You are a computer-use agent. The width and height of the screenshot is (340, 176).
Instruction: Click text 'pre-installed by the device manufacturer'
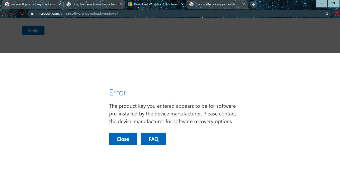click(155, 114)
